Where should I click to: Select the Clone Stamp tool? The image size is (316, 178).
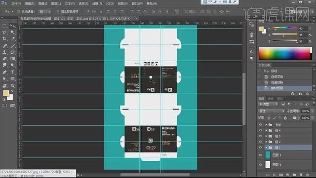click(x=4, y=52)
